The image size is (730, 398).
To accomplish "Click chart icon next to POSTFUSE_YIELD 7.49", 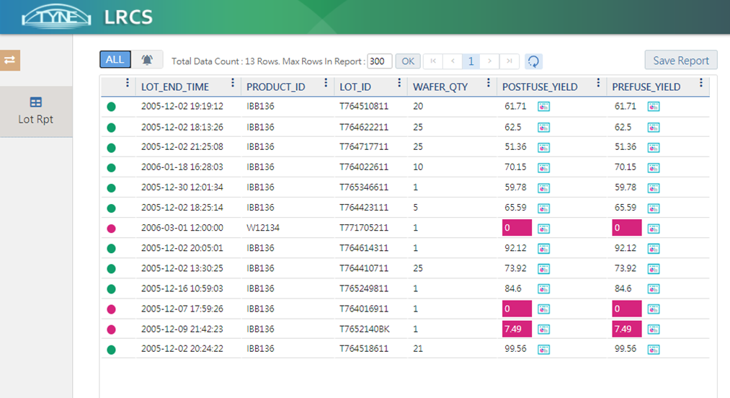I will [544, 330].
